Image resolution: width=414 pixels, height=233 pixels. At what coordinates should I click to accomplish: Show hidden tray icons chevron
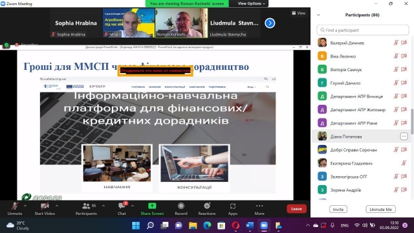(x=308, y=225)
